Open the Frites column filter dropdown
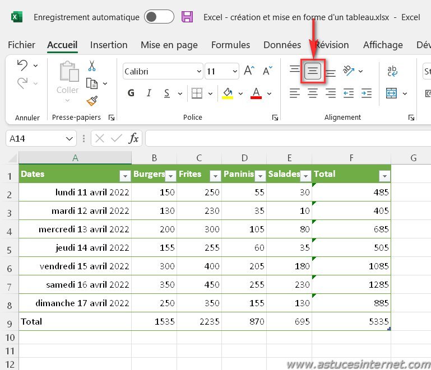The height and width of the screenshot is (370, 431). [x=215, y=176]
